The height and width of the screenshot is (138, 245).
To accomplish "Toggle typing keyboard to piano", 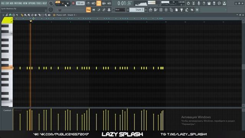I will click(x=88, y=10).
